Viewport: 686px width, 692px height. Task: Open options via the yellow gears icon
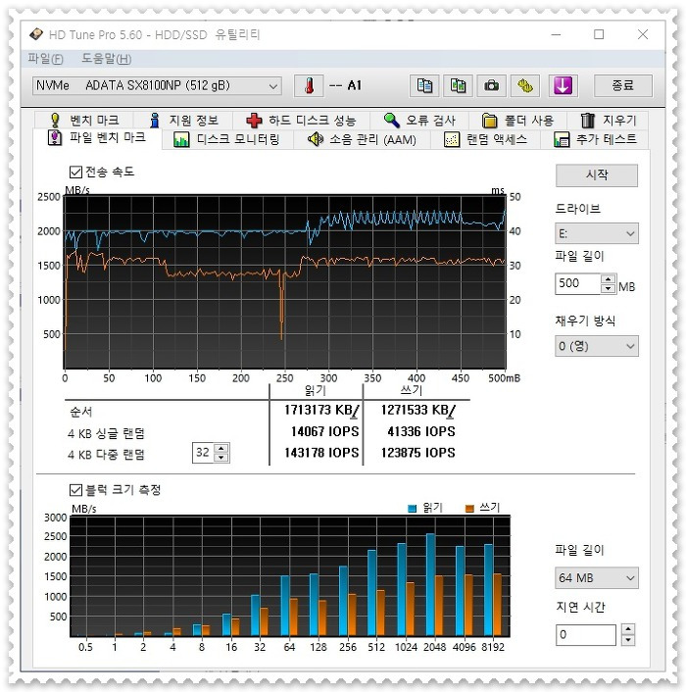525,85
